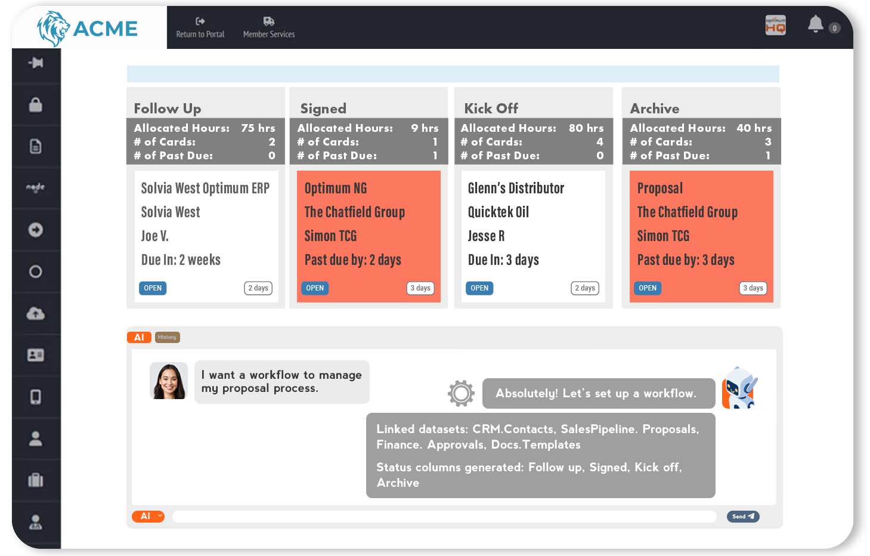Click the node icon in the left sidebar
The image size is (870, 556).
(x=35, y=188)
